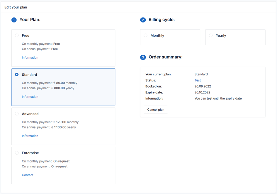The image size is (277, 194).
Task: Select the Free plan radio button
Action: tap(17, 35)
